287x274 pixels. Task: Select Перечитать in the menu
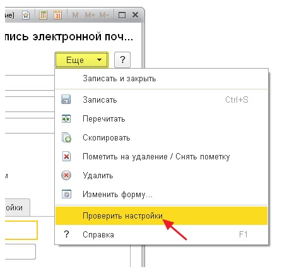(x=161, y=119)
